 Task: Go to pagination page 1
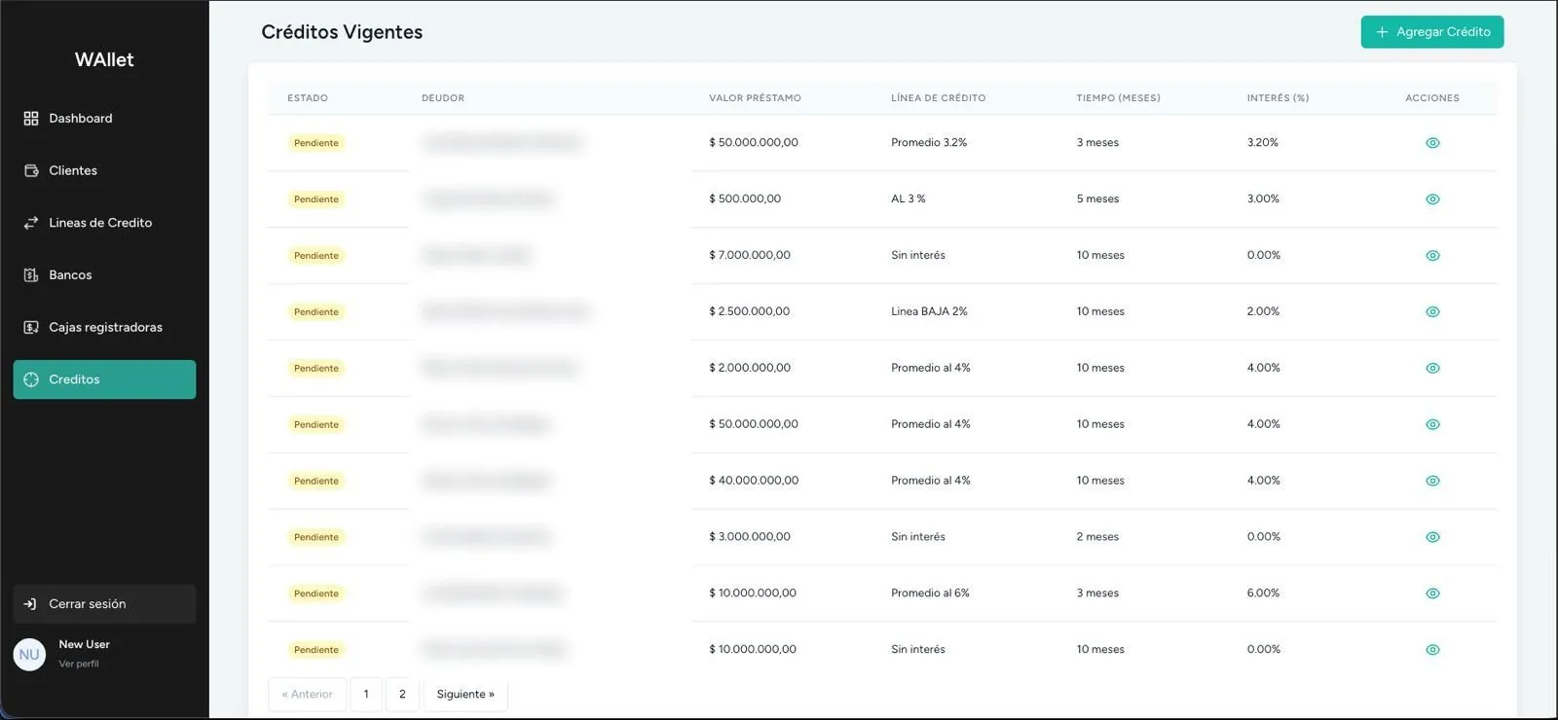(366, 695)
